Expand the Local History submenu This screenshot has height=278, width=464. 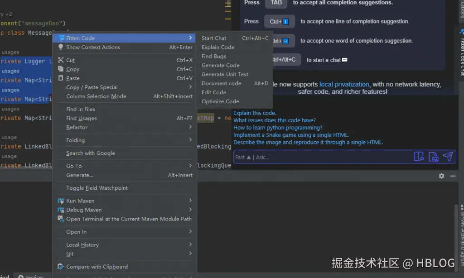click(190, 244)
